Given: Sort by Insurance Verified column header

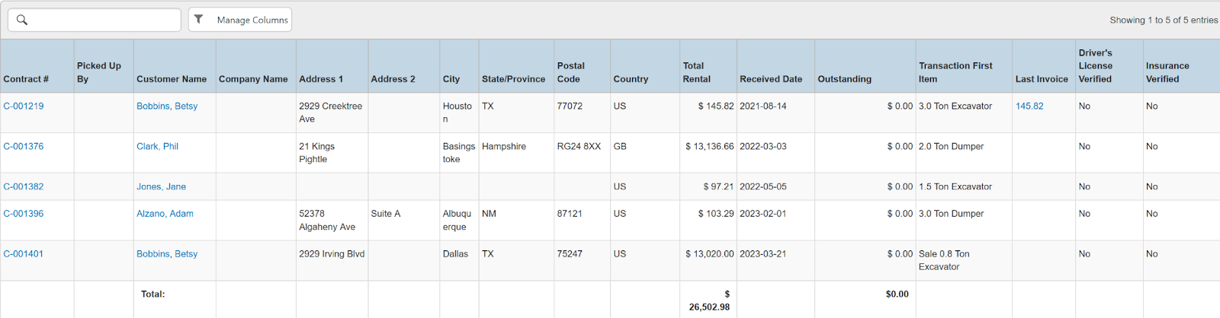Looking at the screenshot, I should click(1167, 72).
